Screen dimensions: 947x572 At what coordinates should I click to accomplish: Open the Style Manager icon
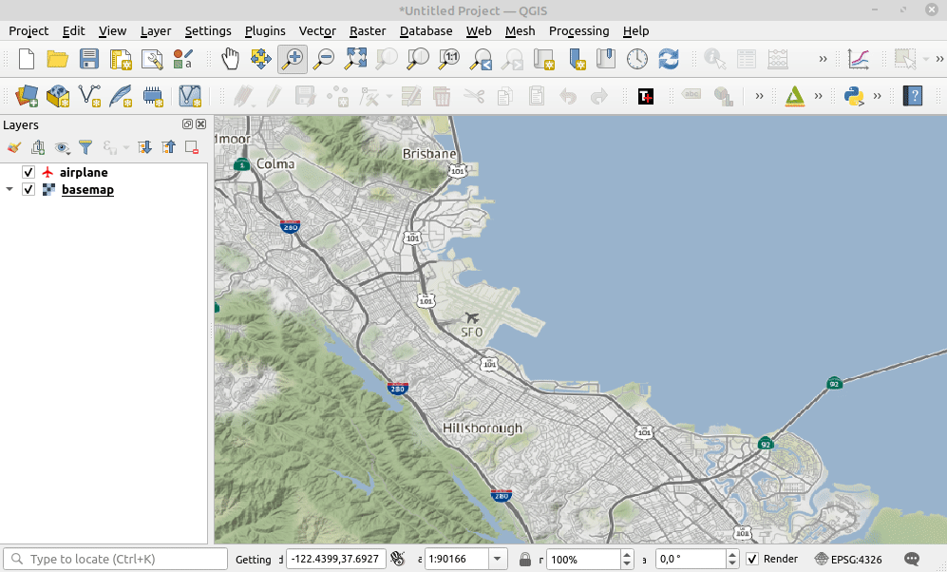click(183, 59)
